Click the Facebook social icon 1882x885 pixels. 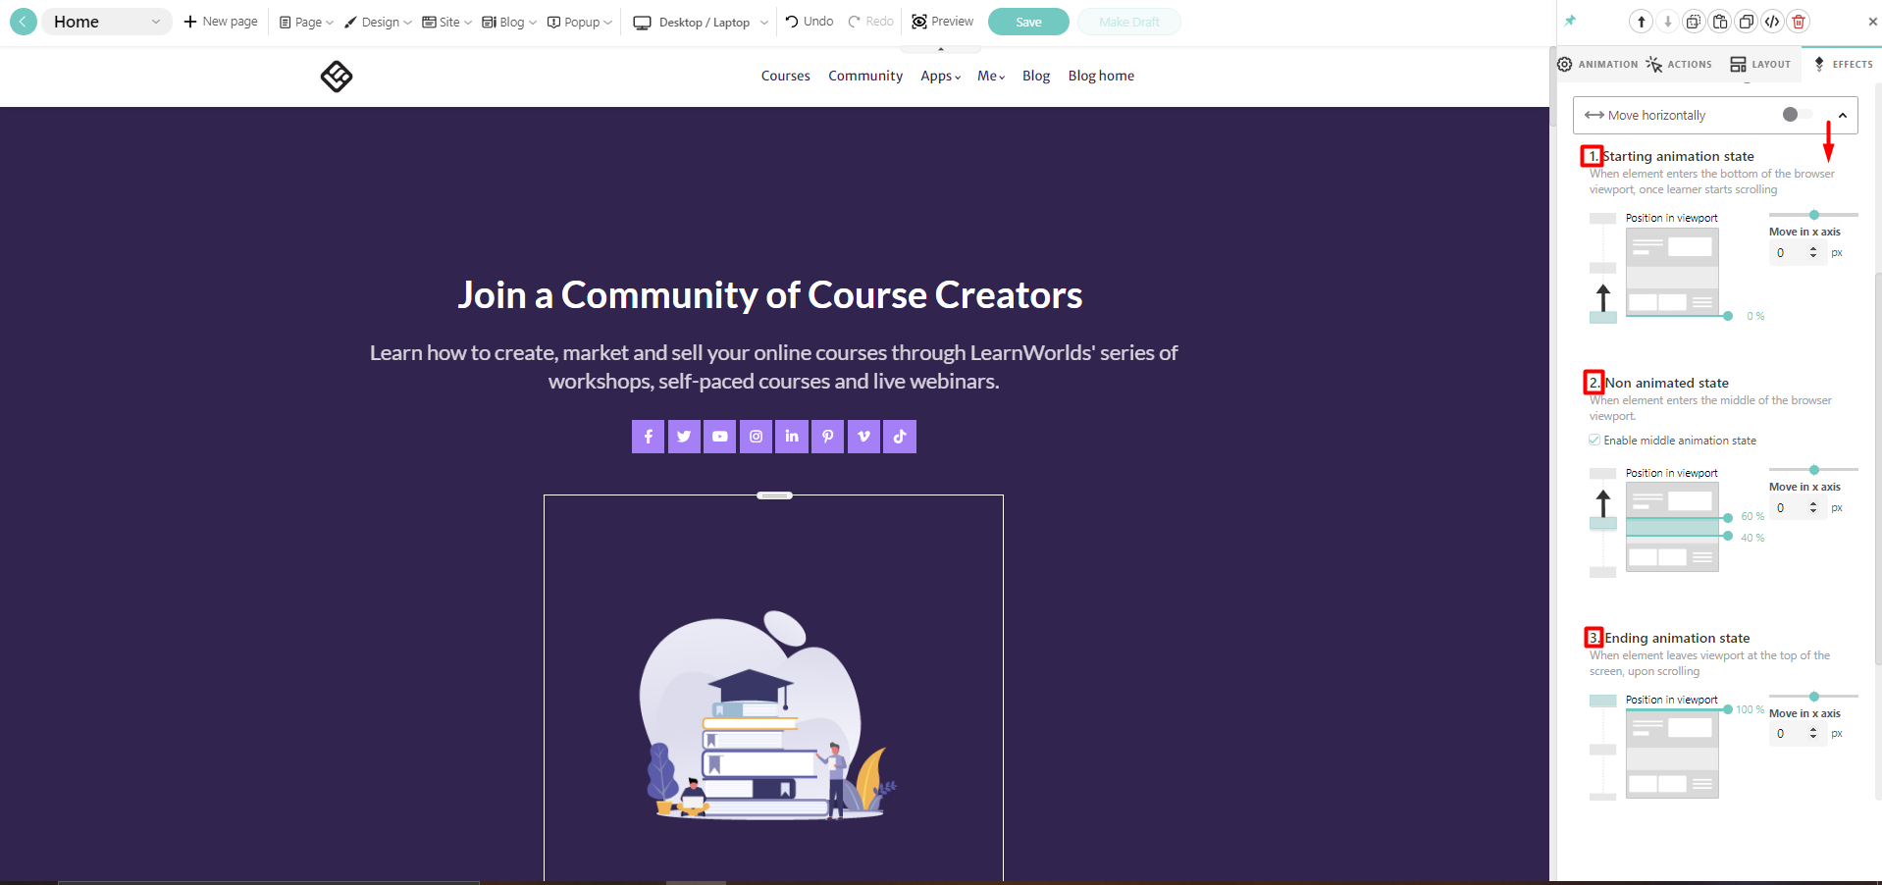click(648, 436)
